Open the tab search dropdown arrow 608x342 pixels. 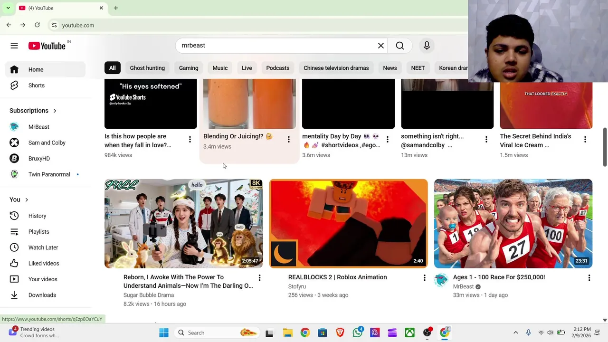pyautogui.click(x=8, y=8)
